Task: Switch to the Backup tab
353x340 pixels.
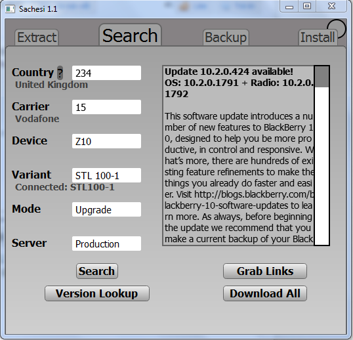Action: (226, 37)
